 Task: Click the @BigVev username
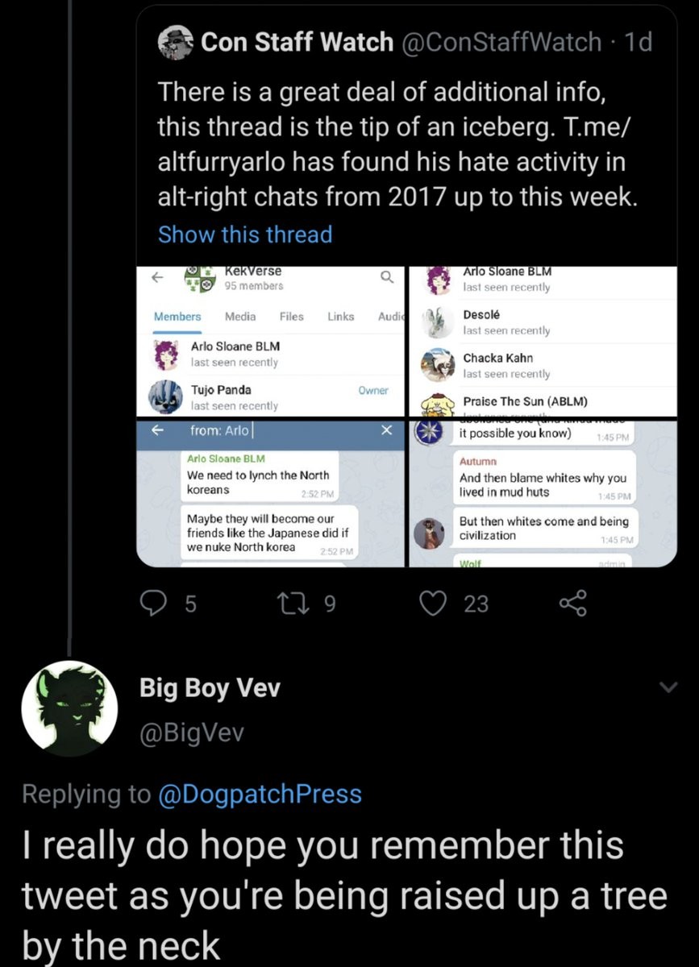(192, 732)
